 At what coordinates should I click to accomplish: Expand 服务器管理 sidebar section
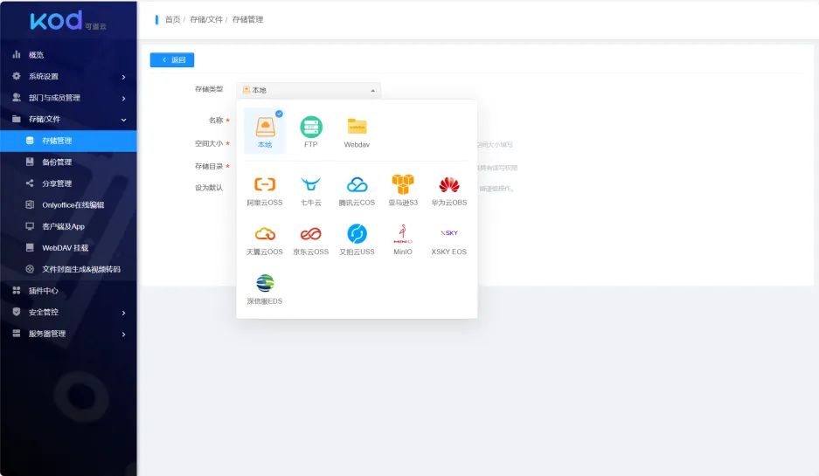[68, 334]
